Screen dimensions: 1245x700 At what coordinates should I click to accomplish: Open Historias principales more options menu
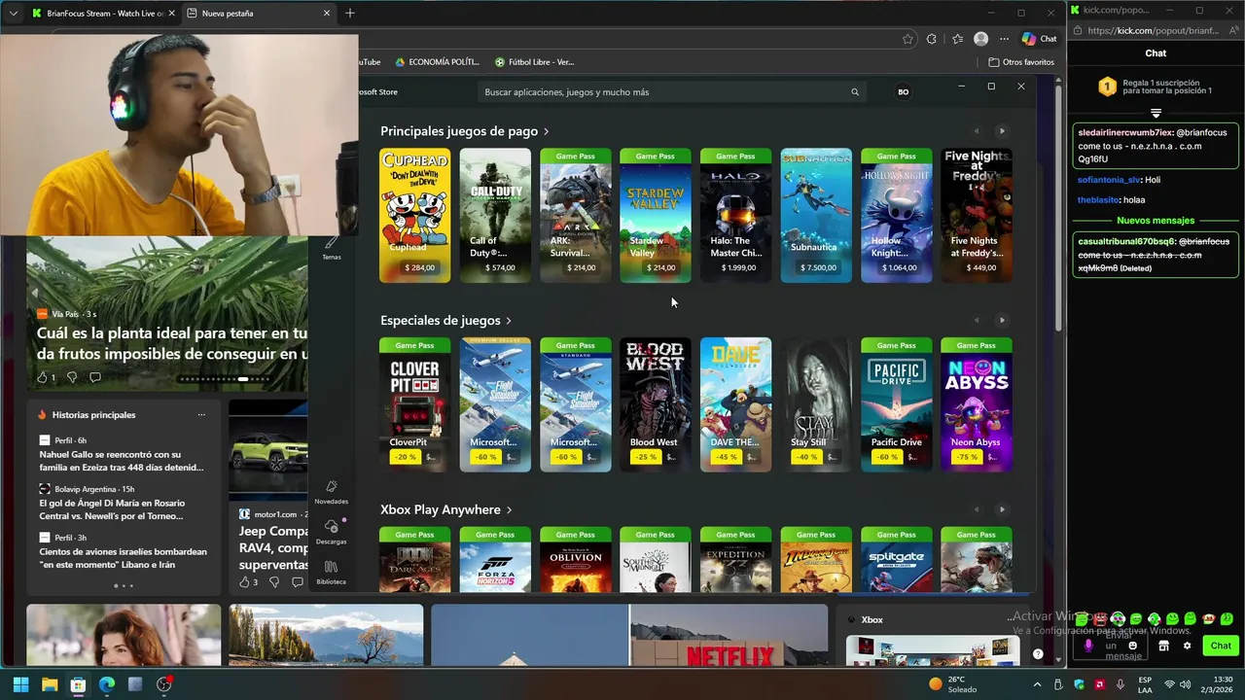201,415
